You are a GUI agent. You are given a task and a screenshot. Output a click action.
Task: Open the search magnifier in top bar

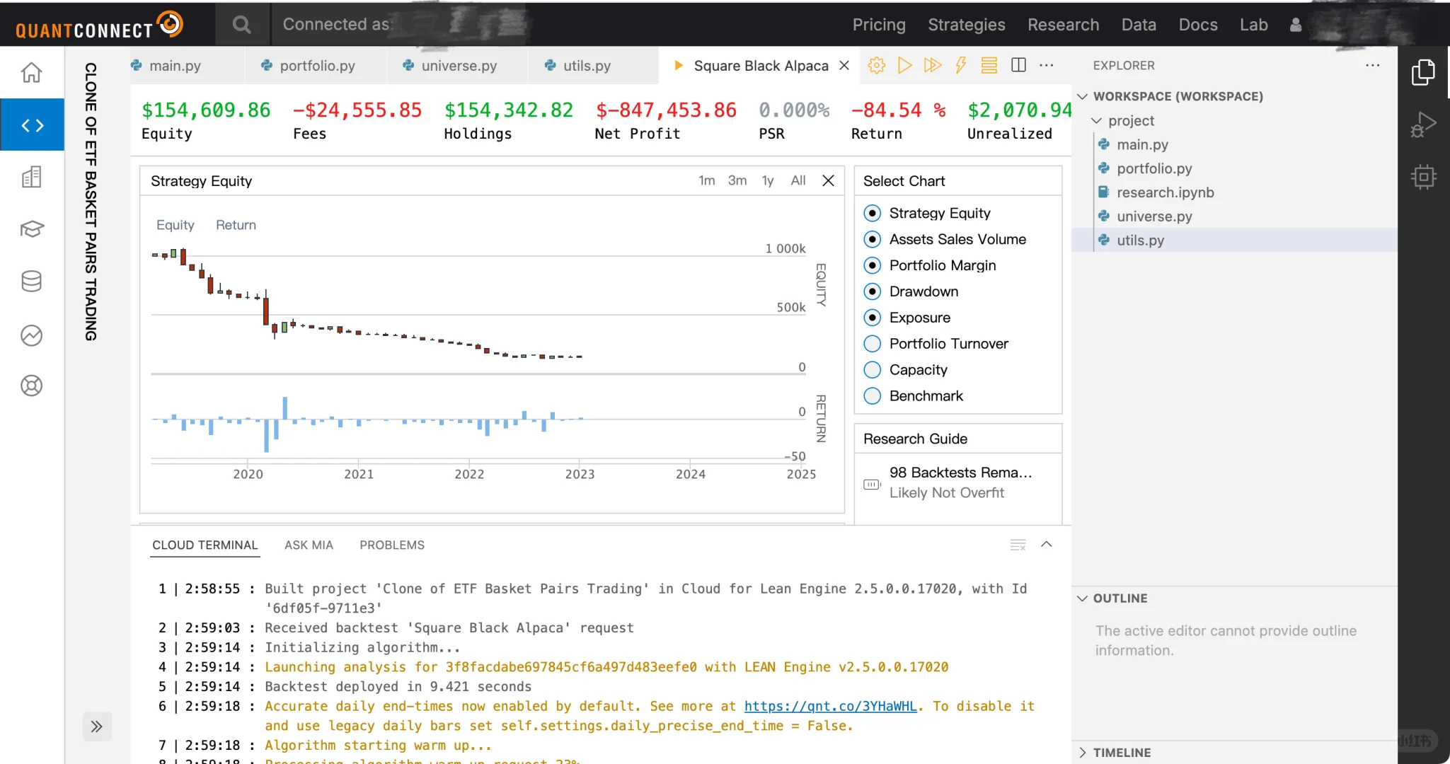241,25
